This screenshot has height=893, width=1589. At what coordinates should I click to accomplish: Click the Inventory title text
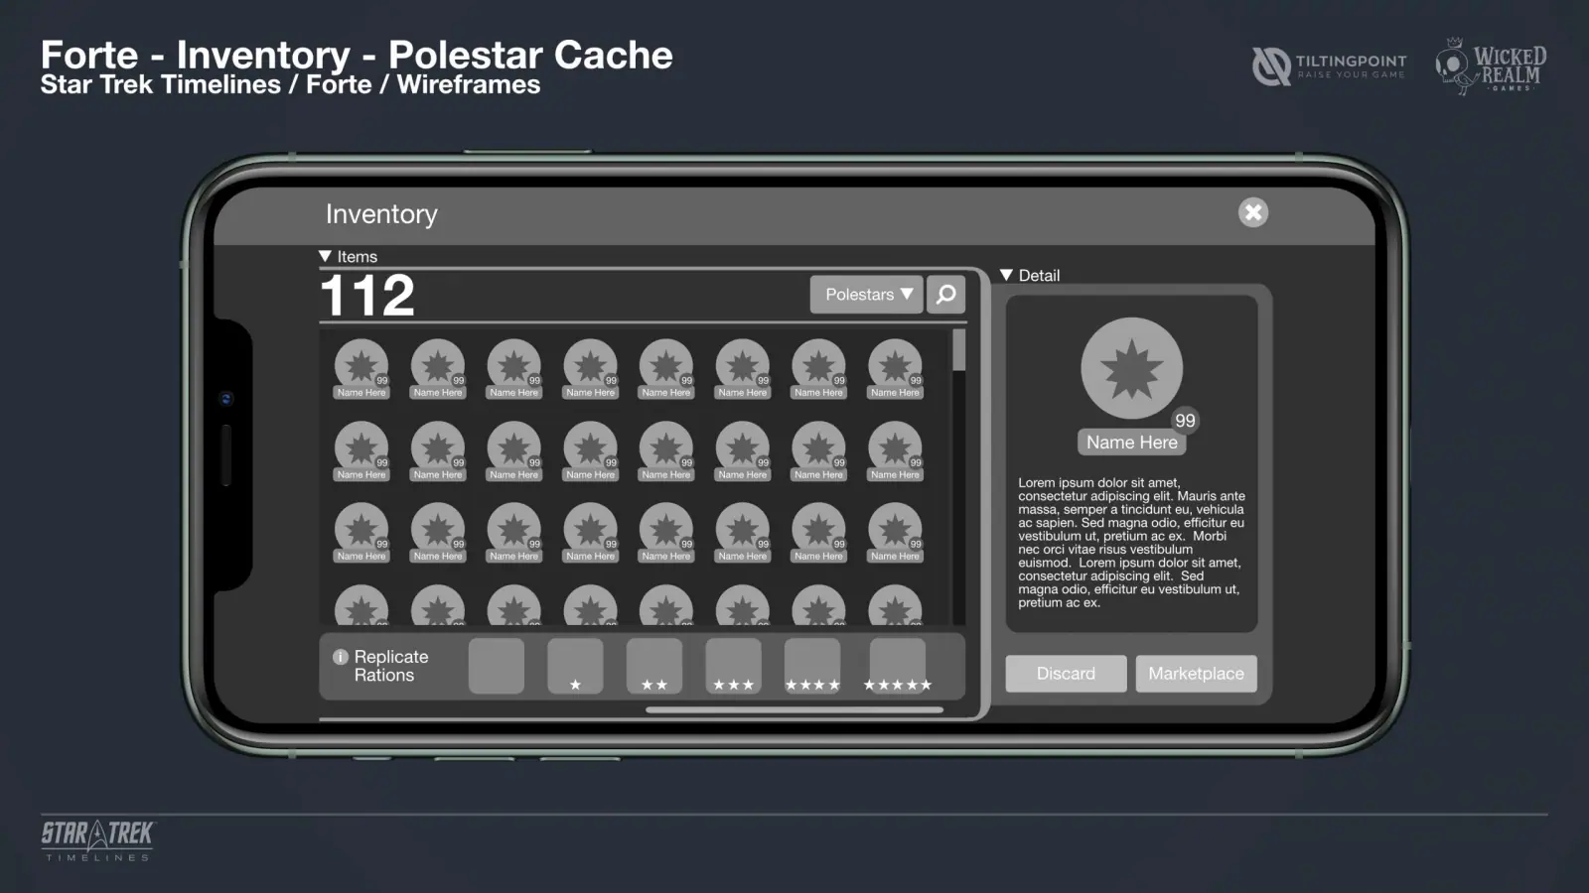pos(381,213)
